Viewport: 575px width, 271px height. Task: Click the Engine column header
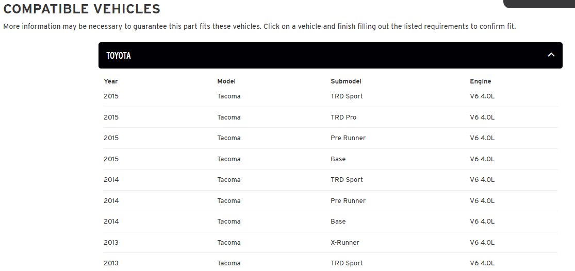(x=481, y=81)
